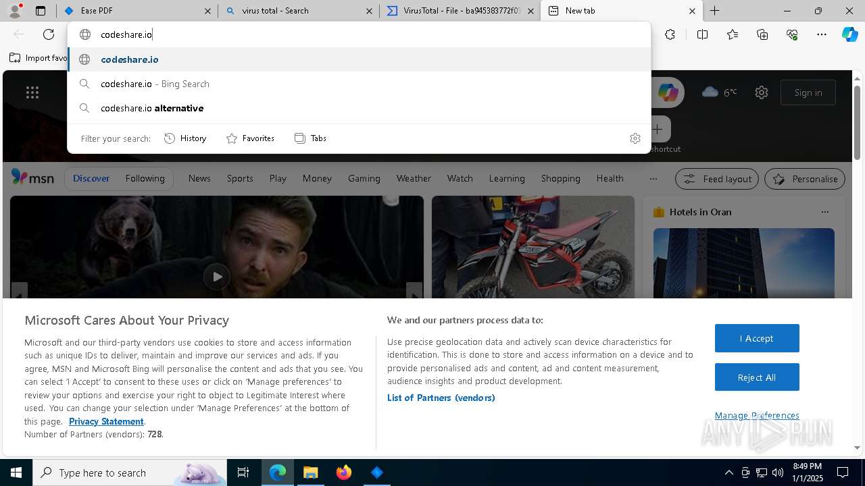Click the Sign in button
865x486 pixels.
tap(808, 92)
